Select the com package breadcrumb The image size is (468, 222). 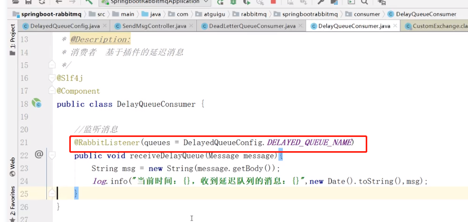pyautogui.click(x=178, y=14)
